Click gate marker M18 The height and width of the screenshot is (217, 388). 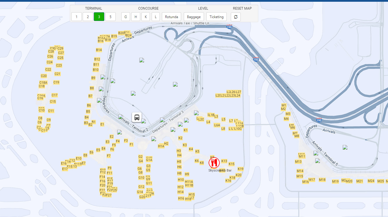pyautogui.click(x=322, y=180)
